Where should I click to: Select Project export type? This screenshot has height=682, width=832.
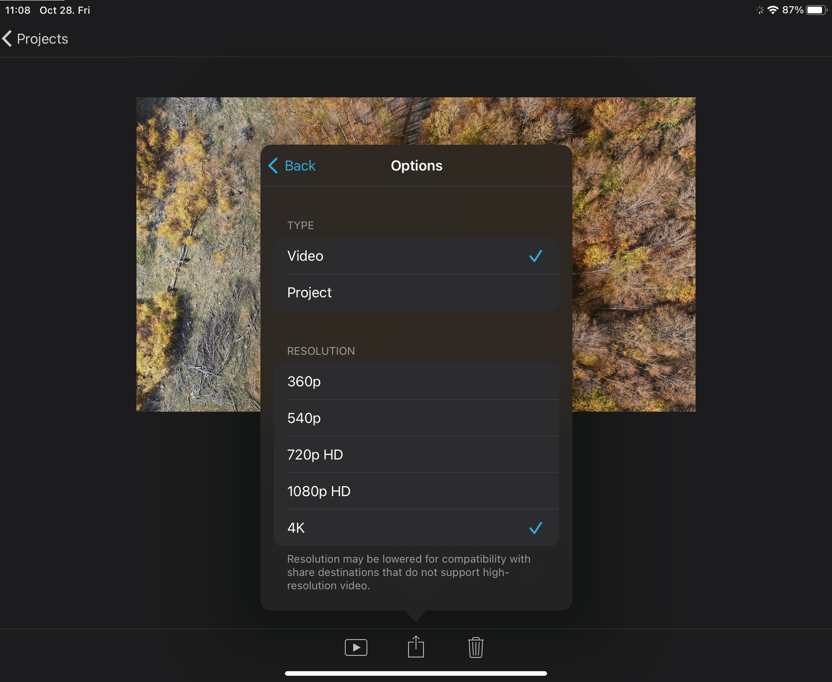(416, 292)
